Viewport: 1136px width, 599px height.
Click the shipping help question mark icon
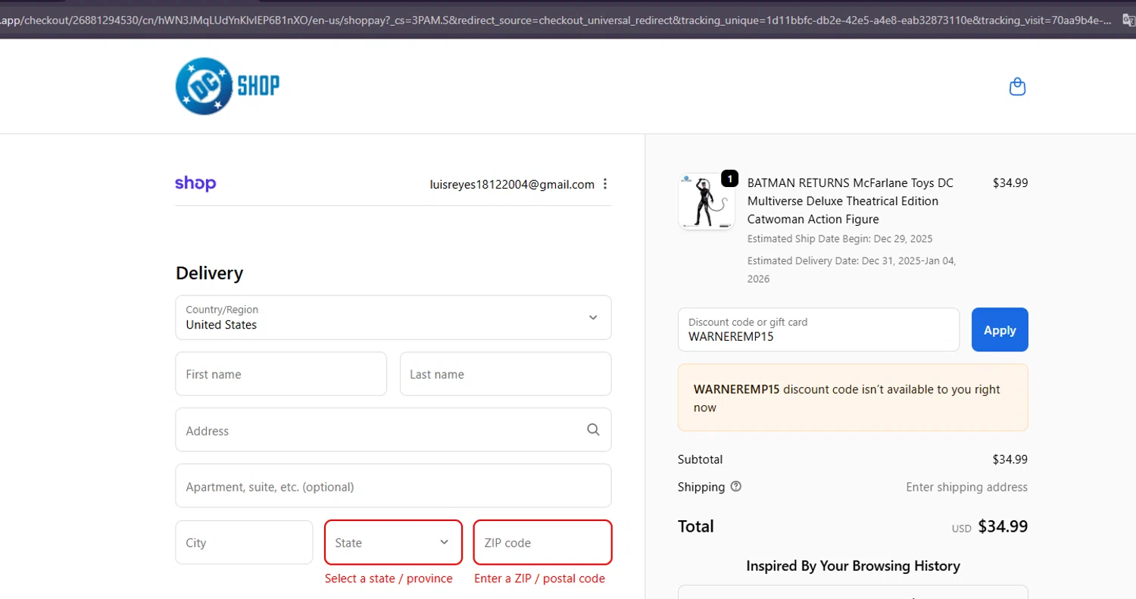point(735,487)
